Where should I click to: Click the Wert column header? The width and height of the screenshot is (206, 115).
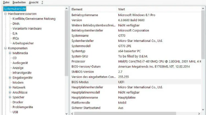(x=159, y=9)
